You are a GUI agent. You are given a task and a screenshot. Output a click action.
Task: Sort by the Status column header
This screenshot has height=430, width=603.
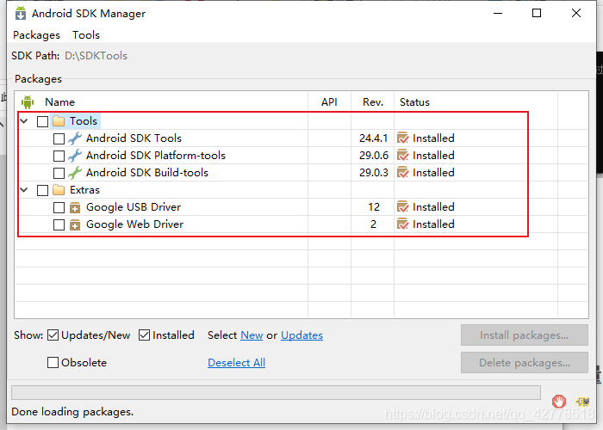414,102
